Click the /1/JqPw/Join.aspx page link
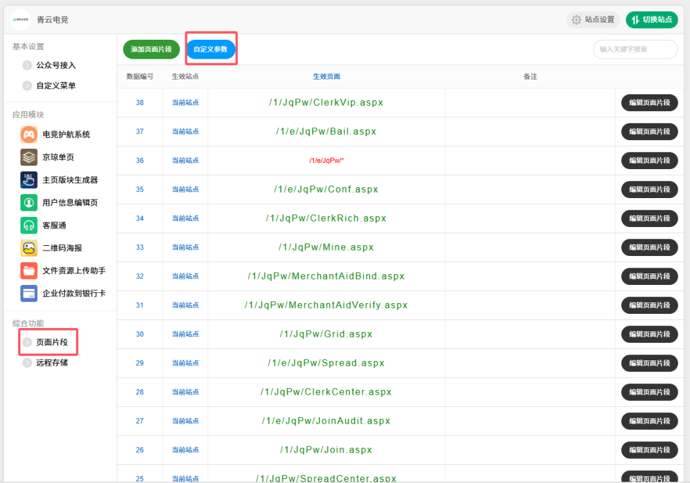The image size is (690, 483). (x=326, y=450)
